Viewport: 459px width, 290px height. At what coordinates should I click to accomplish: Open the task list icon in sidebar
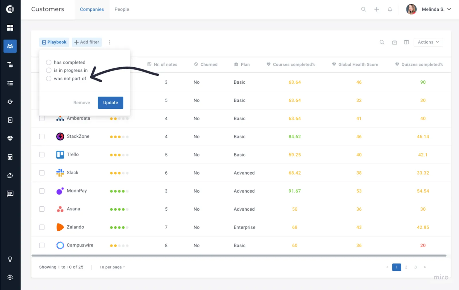(10, 83)
